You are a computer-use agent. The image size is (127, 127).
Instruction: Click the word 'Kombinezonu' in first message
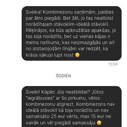tap(58, 12)
